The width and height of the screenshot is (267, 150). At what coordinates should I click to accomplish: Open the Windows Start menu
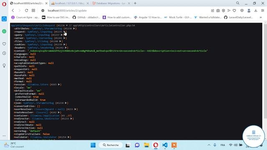coord(93,145)
